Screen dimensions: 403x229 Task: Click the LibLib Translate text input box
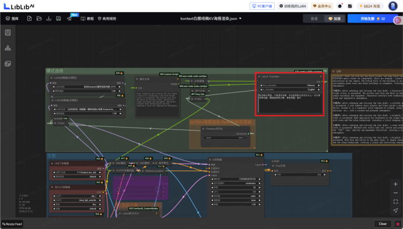click(x=290, y=103)
